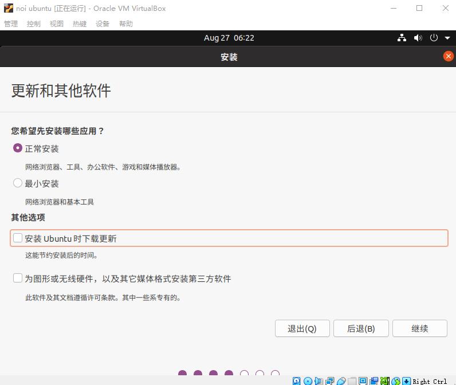Open the clock showing Aug 27 06:22
456x385 pixels.
pos(229,38)
